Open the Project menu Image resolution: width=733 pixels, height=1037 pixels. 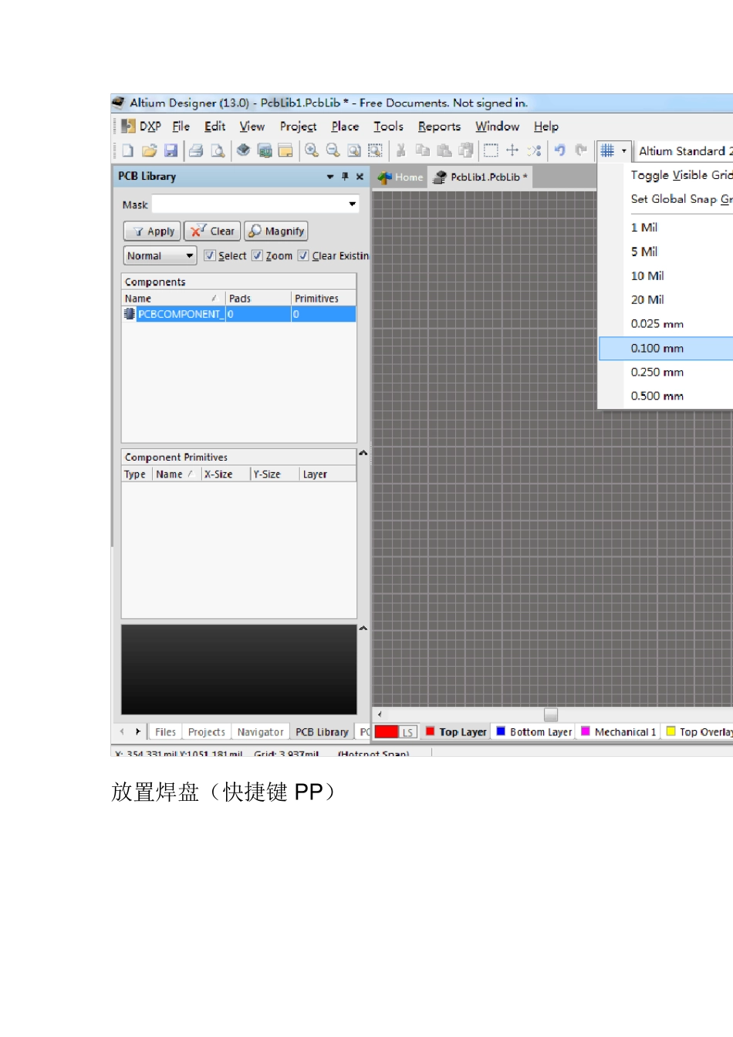[x=298, y=127]
